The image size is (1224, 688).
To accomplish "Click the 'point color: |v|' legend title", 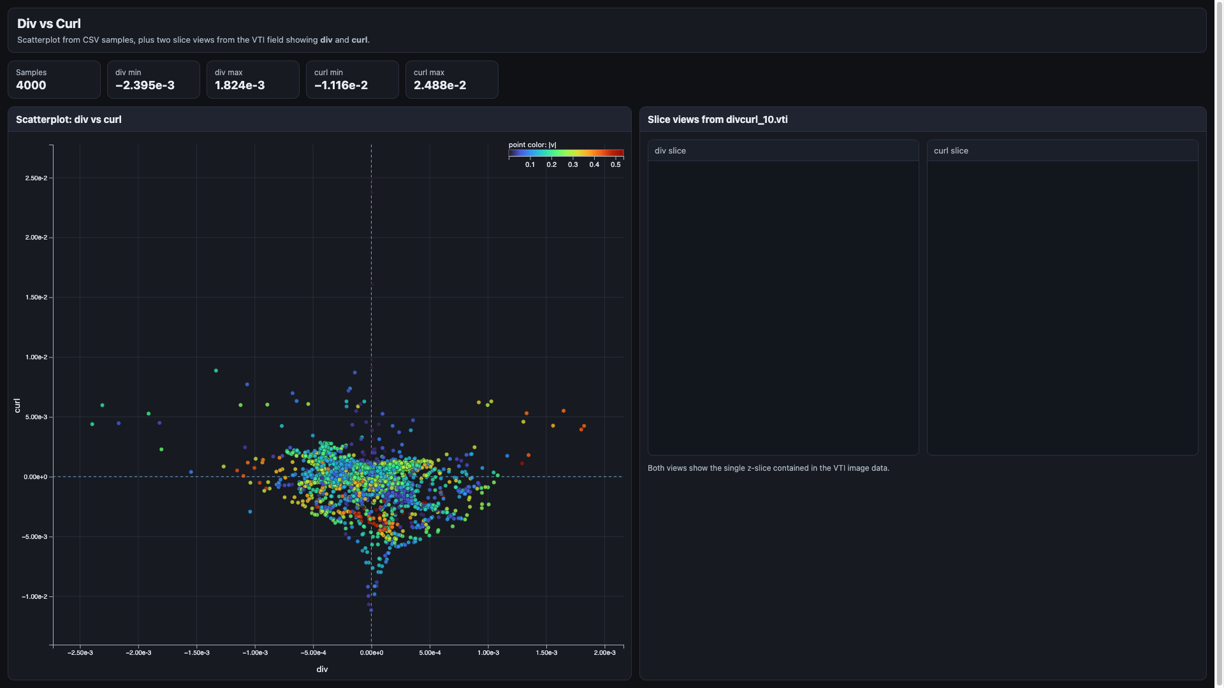I will (x=532, y=145).
